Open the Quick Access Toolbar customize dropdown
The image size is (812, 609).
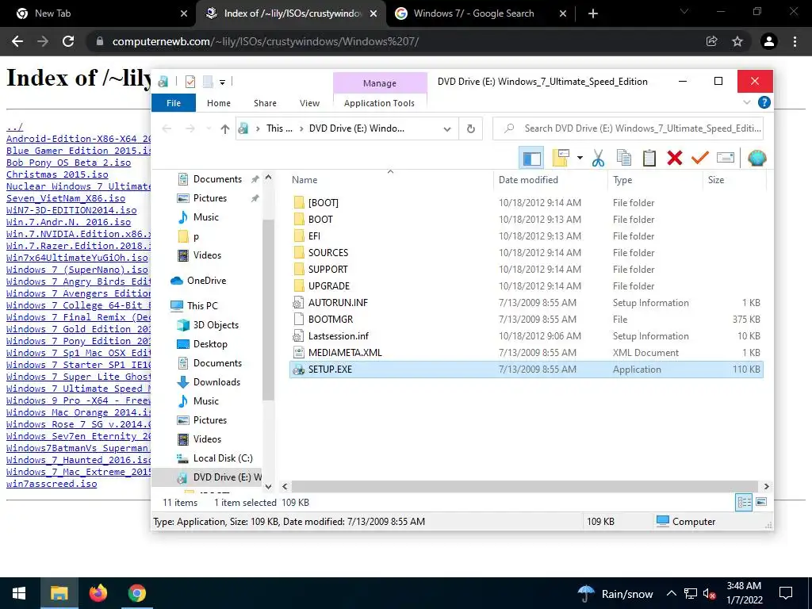(x=222, y=82)
